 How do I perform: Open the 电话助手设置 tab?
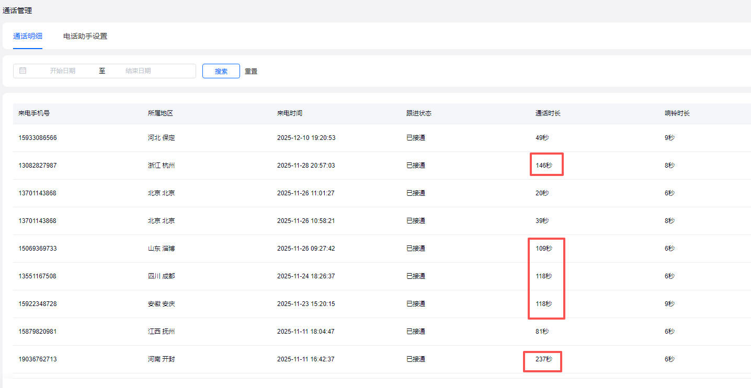[85, 36]
